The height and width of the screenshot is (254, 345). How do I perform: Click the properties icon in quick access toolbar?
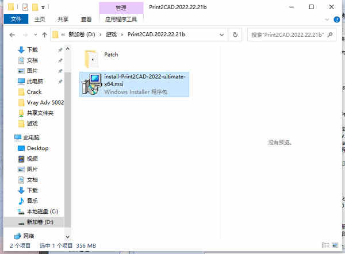pos(25,7)
